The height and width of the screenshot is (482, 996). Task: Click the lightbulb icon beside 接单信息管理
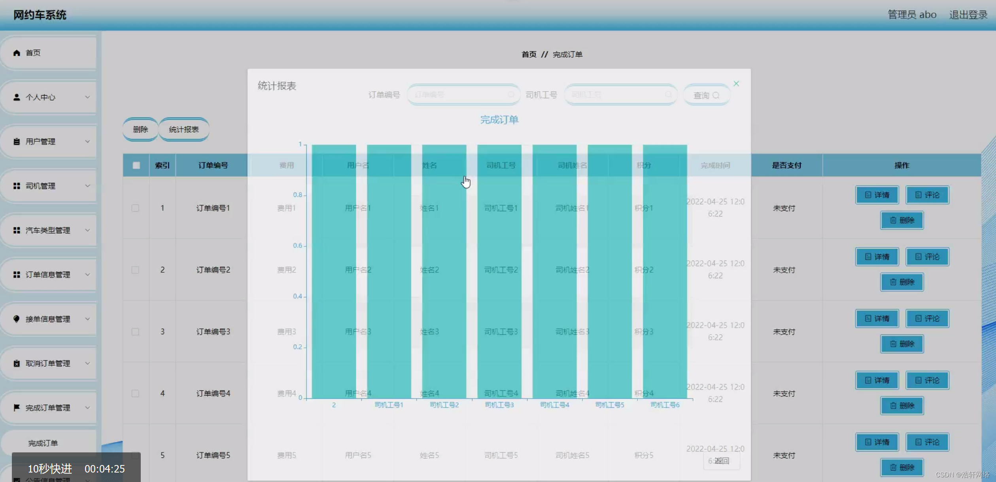[x=17, y=319]
